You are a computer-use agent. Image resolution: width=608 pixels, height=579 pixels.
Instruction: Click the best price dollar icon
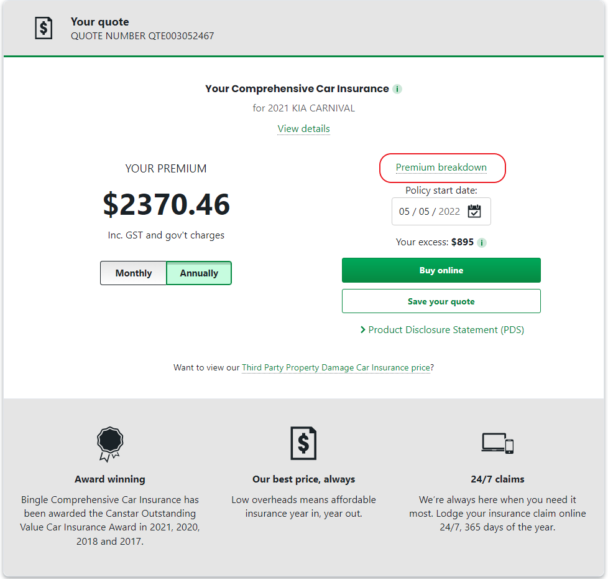point(303,443)
